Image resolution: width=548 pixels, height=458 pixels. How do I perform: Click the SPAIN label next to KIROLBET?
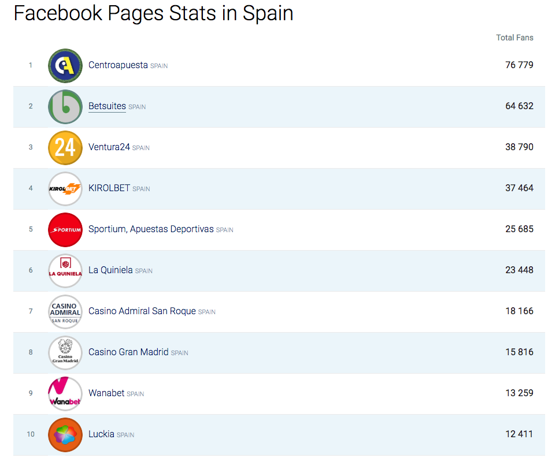pos(141,189)
